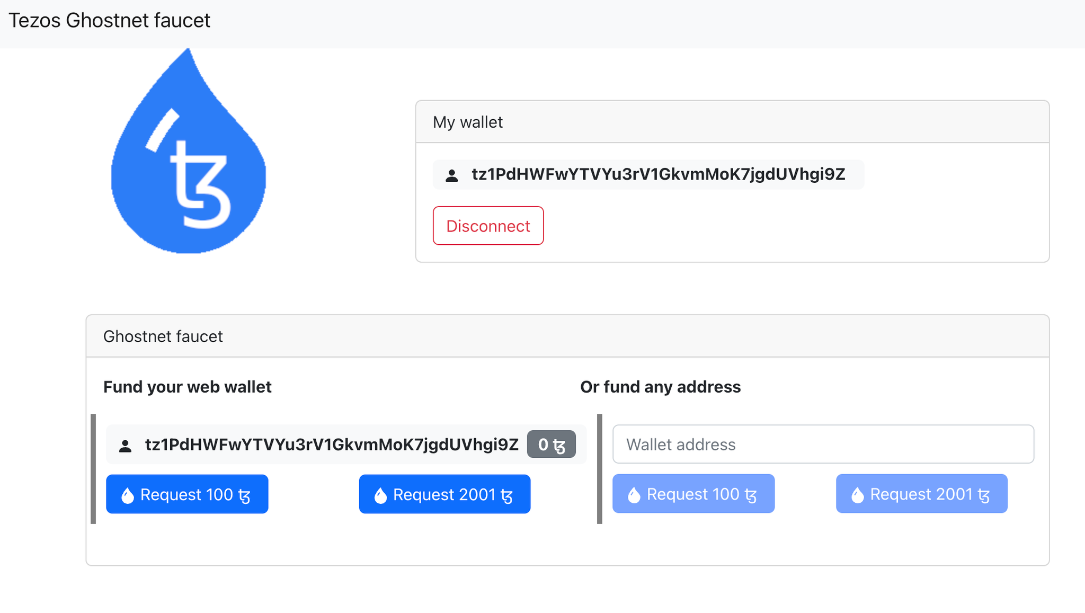Click the Ghostnet faucet card header

click(567, 336)
